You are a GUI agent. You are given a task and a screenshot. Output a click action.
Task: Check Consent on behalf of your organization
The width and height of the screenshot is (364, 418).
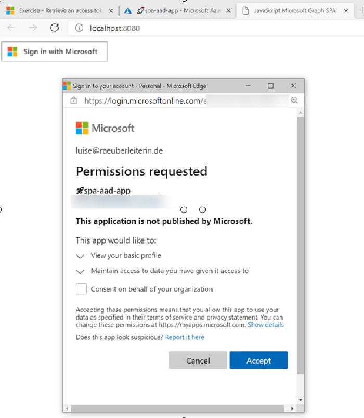click(81, 289)
